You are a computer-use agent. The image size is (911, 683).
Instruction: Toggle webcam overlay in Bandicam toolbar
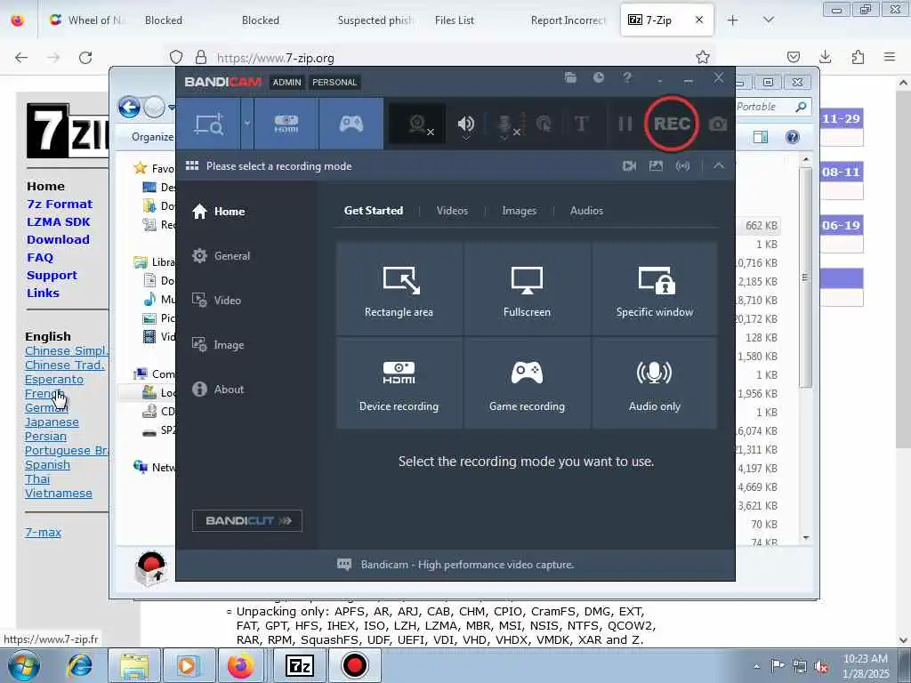[417, 124]
